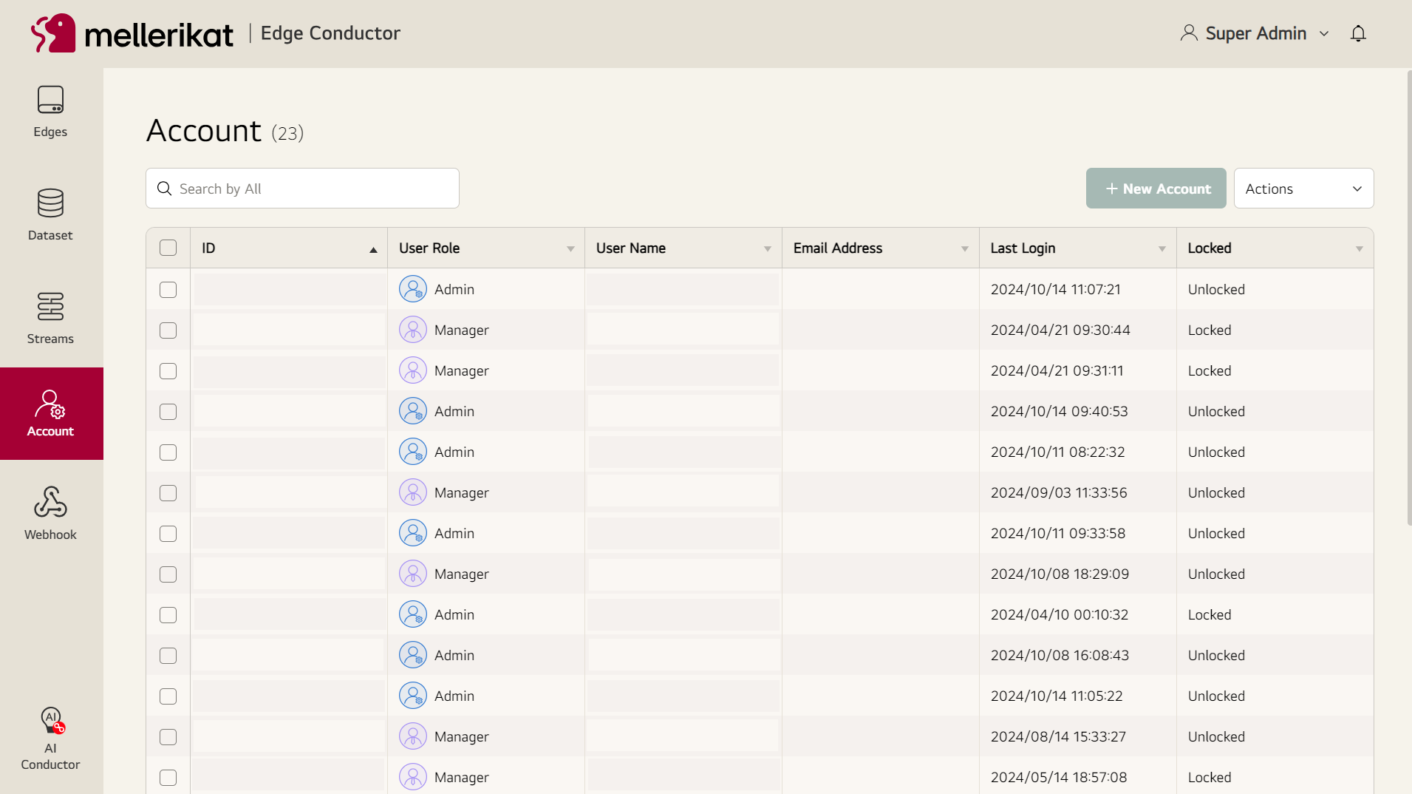1412x794 pixels.
Task: Open the Last Login column filter arrow
Action: point(1162,249)
